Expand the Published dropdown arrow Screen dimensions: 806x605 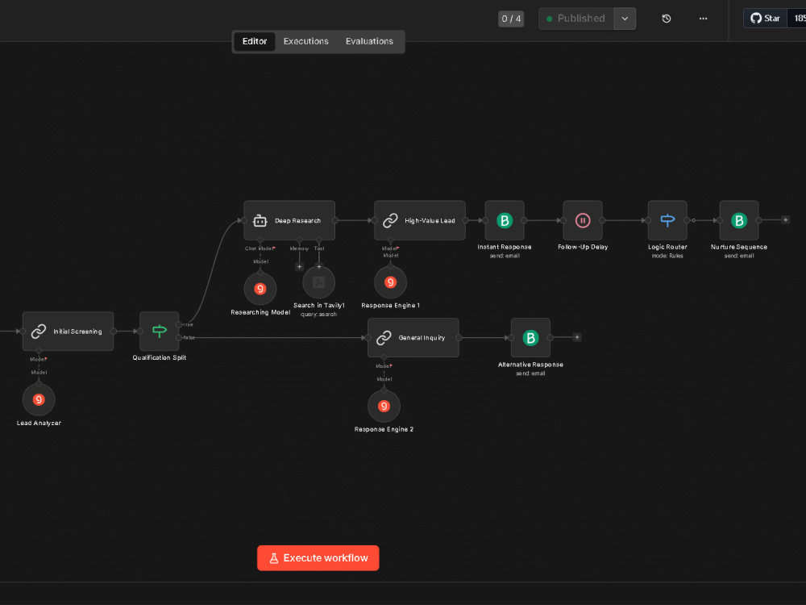625,19
